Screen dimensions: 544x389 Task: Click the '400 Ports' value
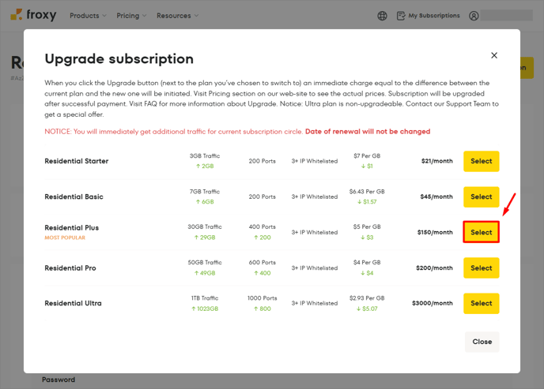[x=263, y=227]
